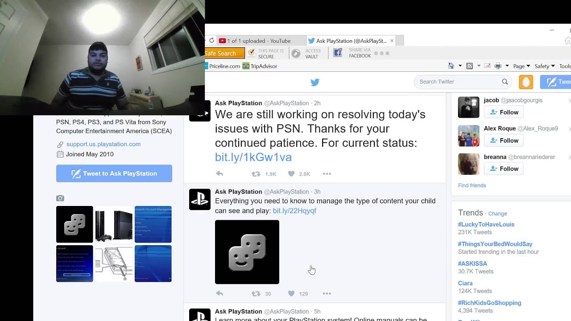Expand the Print dropdown arrow
The width and height of the screenshot is (571, 321).
(x=507, y=66)
